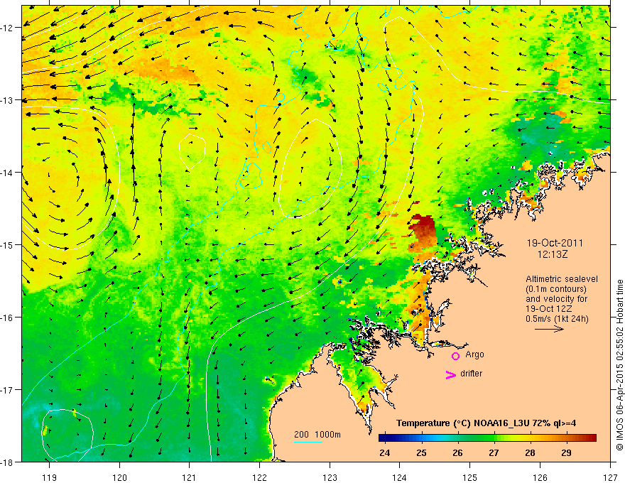Viewport: 625px width, 483px height.
Task: Click the latitude label '-15'
Action: (8, 244)
